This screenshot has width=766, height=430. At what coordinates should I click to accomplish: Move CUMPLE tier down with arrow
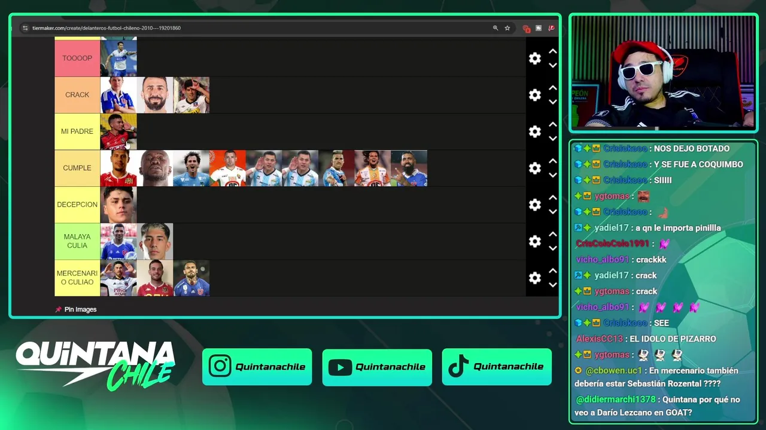(x=553, y=175)
